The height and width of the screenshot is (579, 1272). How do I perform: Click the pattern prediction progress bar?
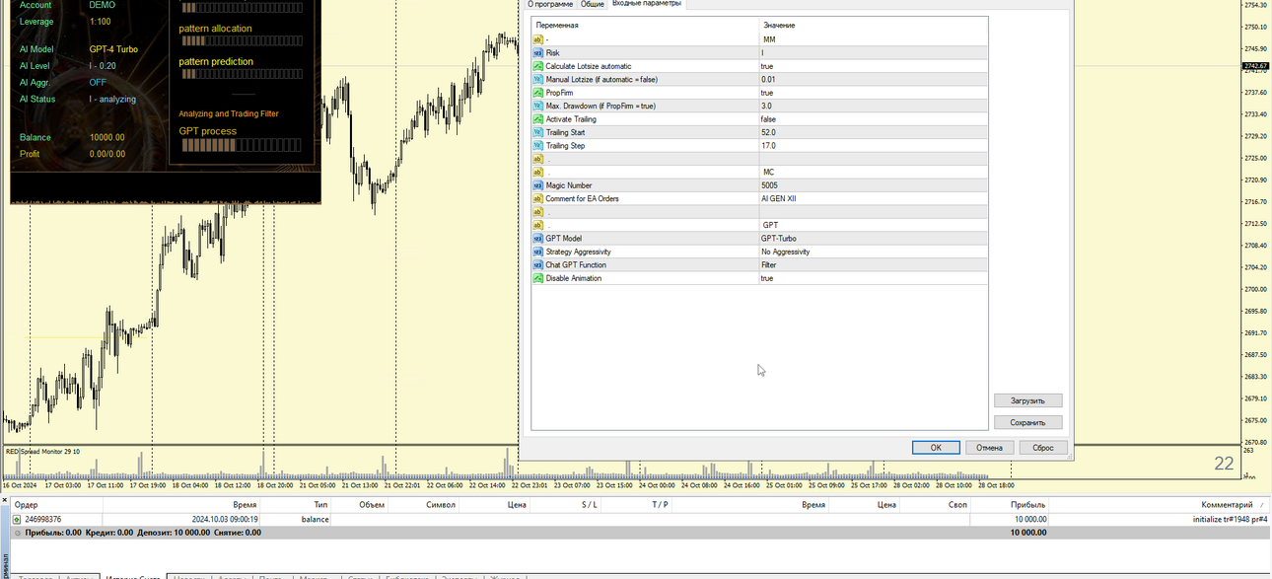point(242,74)
